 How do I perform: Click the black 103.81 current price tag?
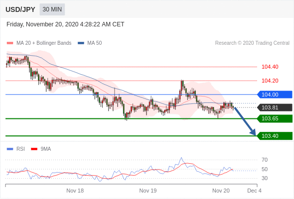(275, 107)
